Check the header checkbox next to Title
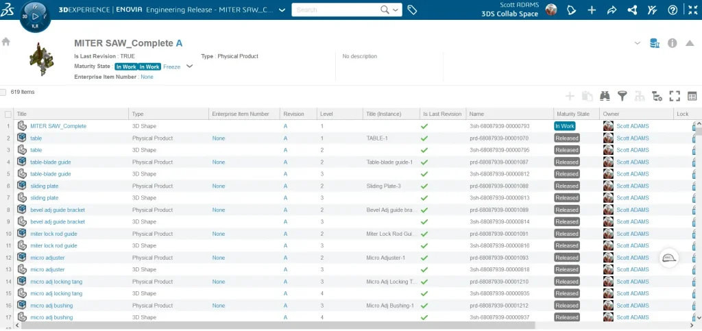Viewport: 702px width, 331px height. 8,114
